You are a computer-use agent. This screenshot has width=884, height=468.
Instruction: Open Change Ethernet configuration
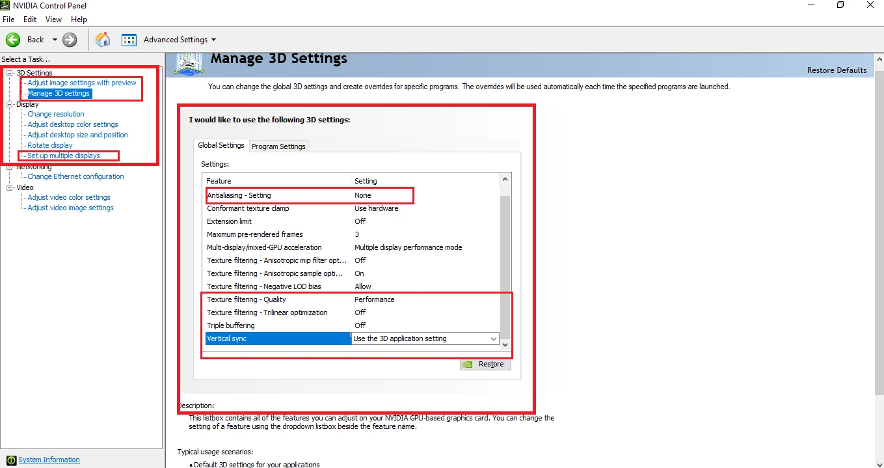75,176
